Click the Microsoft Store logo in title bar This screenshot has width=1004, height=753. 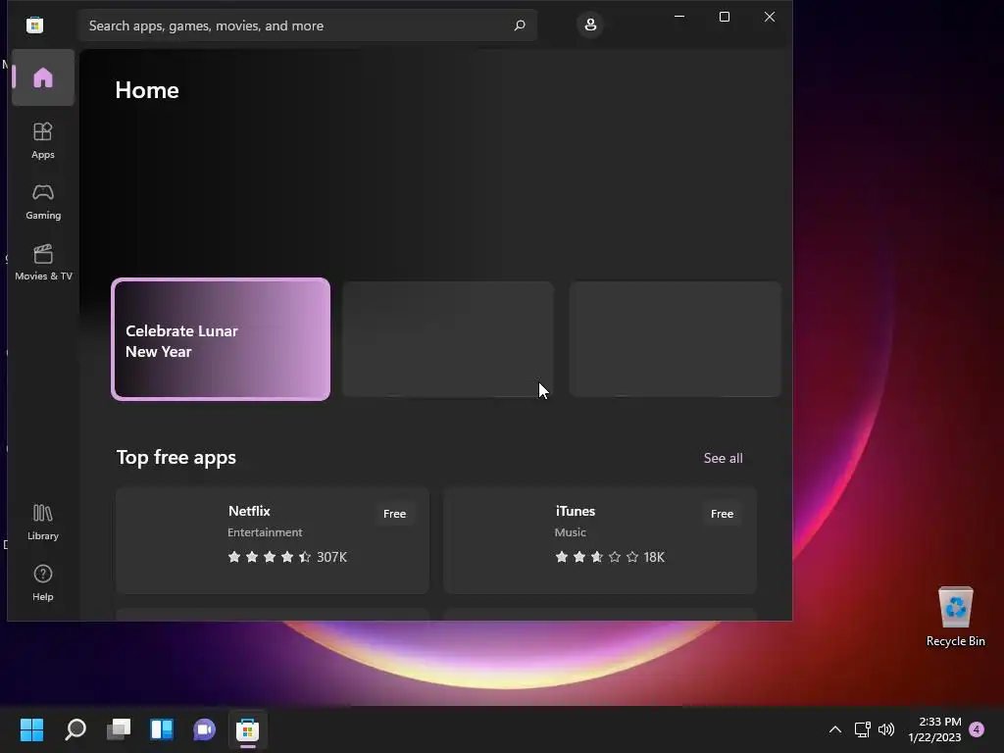[x=34, y=25]
